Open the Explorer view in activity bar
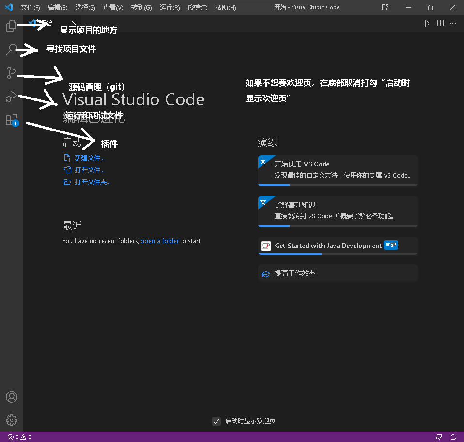Image resolution: width=464 pixels, height=442 pixels. coord(11,26)
